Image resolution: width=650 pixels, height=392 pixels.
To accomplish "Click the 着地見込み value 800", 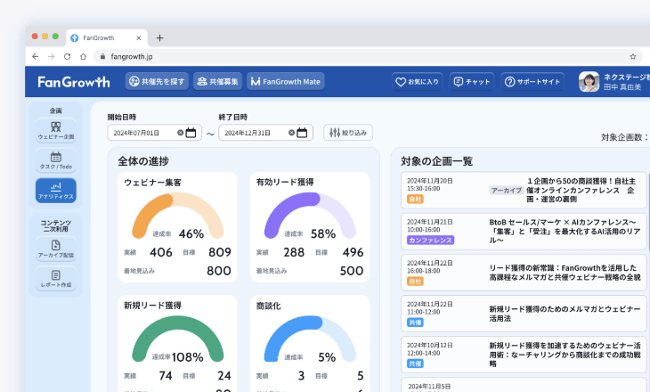I will click(x=219, y=271).
